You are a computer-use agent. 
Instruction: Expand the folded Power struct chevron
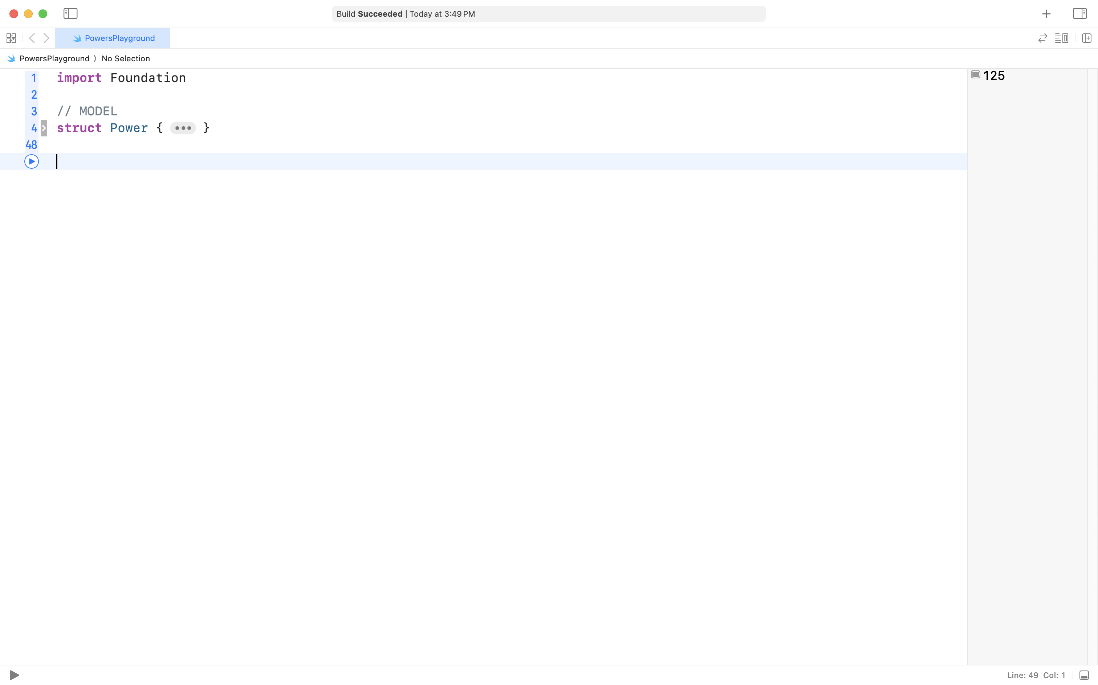(44, 128)
